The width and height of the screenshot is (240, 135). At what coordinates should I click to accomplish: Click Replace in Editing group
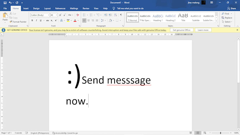227,18
